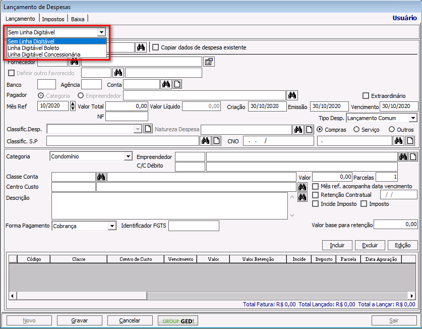Search Descrição with binoculars icon

302,197
